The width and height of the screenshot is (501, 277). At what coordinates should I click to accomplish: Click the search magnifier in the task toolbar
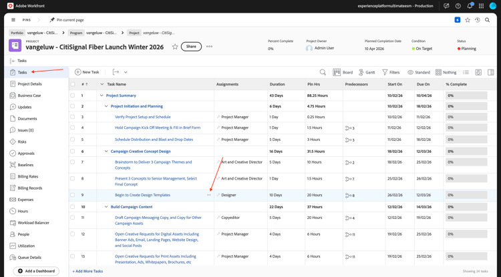(x=323, y=72)
